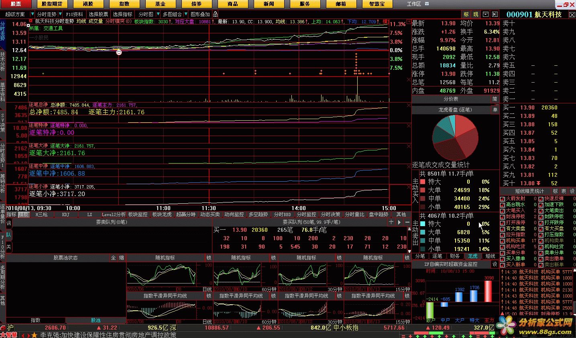Toggle the 快速反弹 checkbox
Viewport: 576px width, 338px height.
[541, 199]
